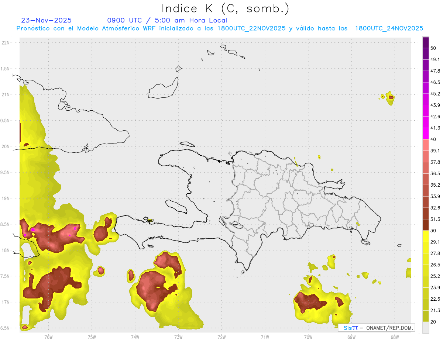Click the "75W" longitude label
Image resolution: width=443 pixels, height=342 pixels.
pos(92,337)
